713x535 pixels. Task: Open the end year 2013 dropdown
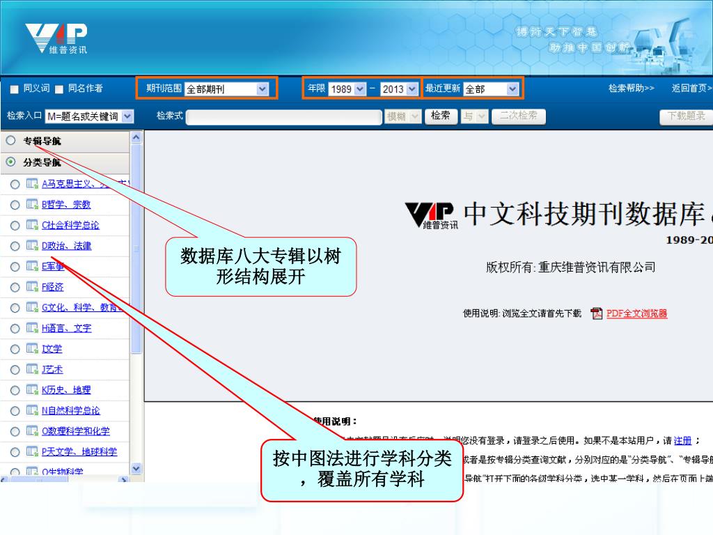click(x=399, y=88)
